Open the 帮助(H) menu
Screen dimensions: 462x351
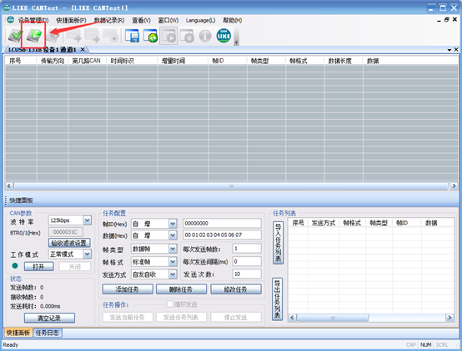[x=233, y=20]
